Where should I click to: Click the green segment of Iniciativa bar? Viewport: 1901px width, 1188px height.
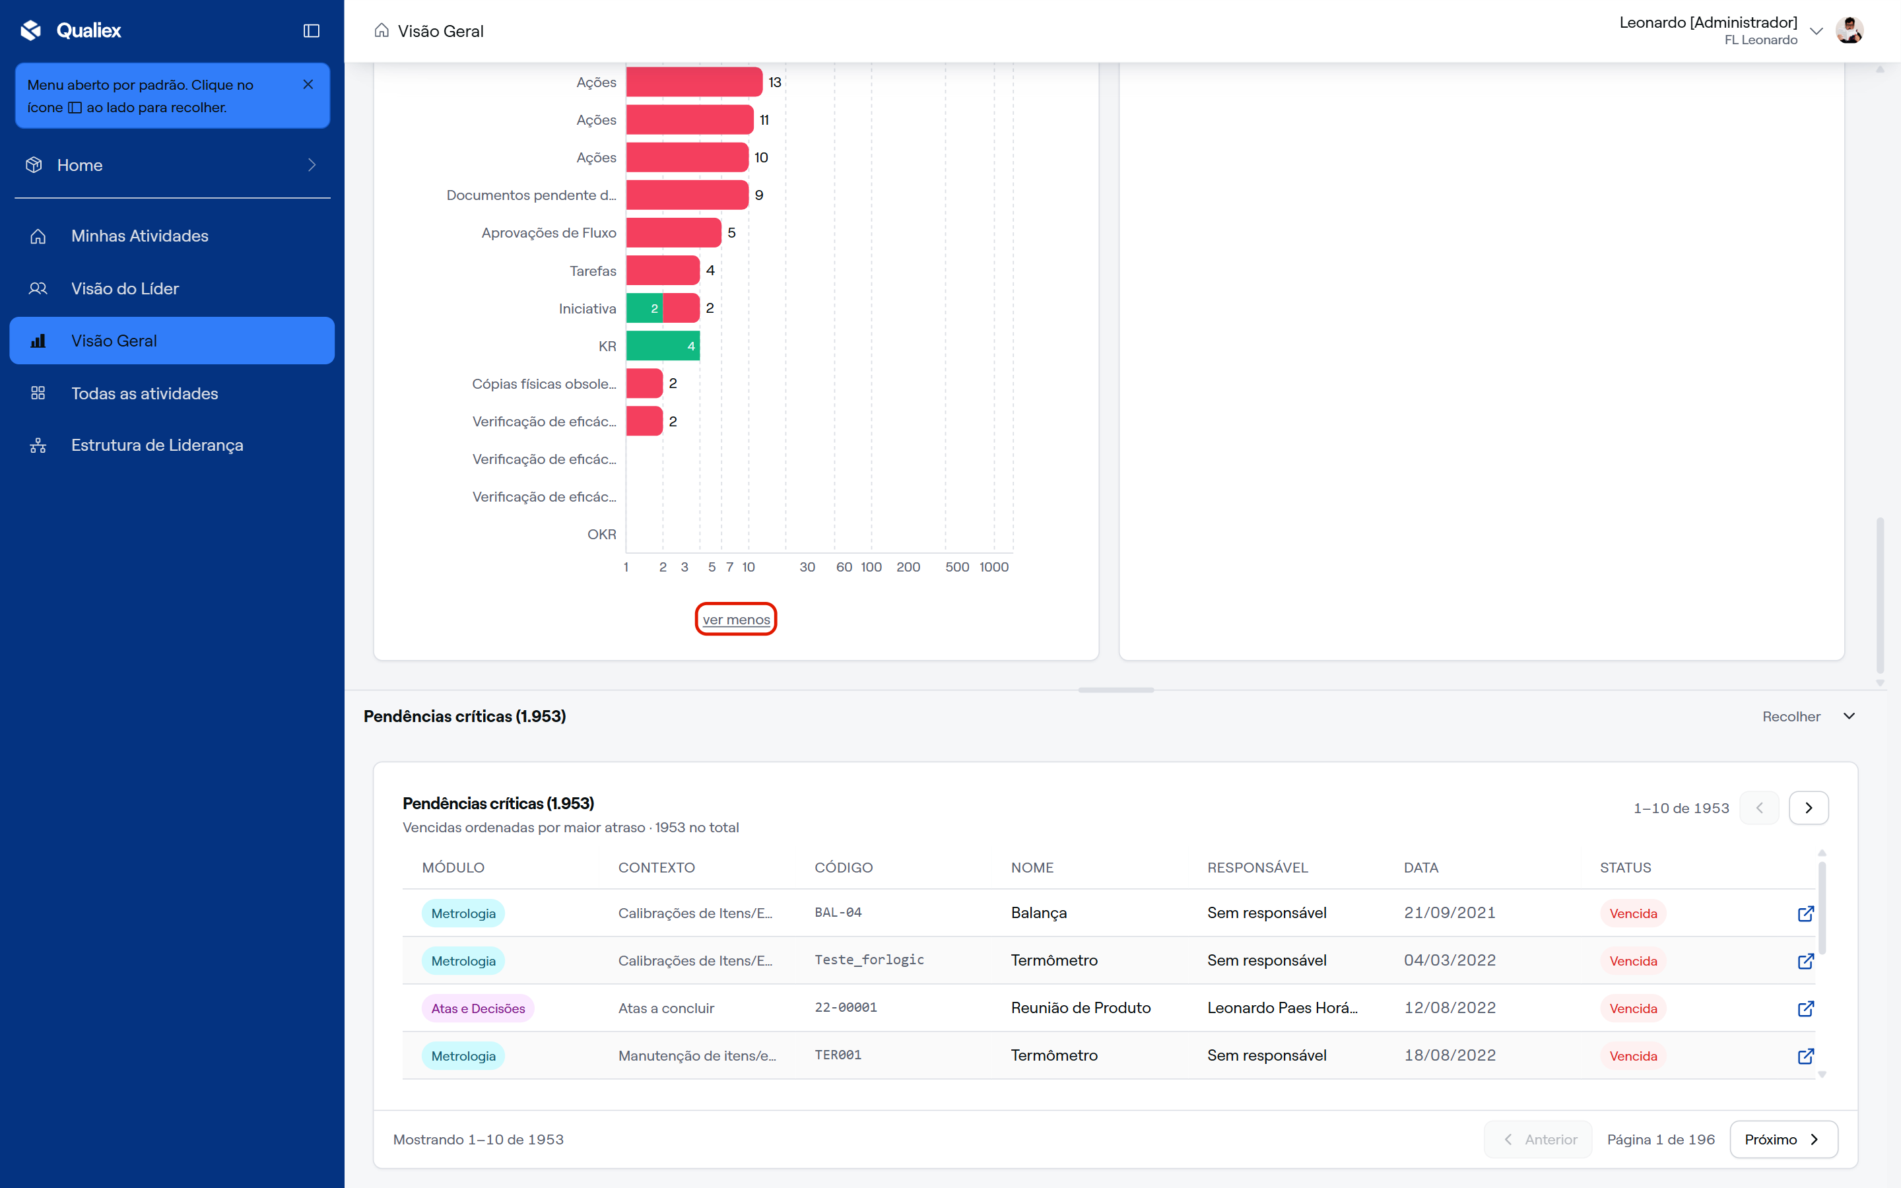click(644, 308)
